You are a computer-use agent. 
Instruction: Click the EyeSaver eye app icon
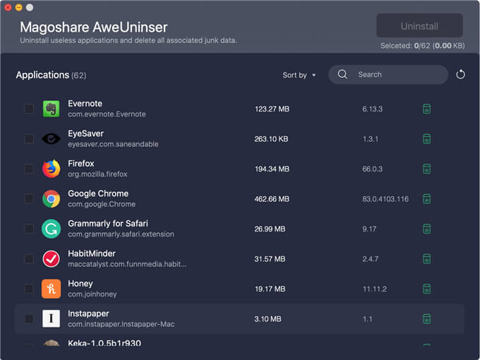[x=51, y=138]
